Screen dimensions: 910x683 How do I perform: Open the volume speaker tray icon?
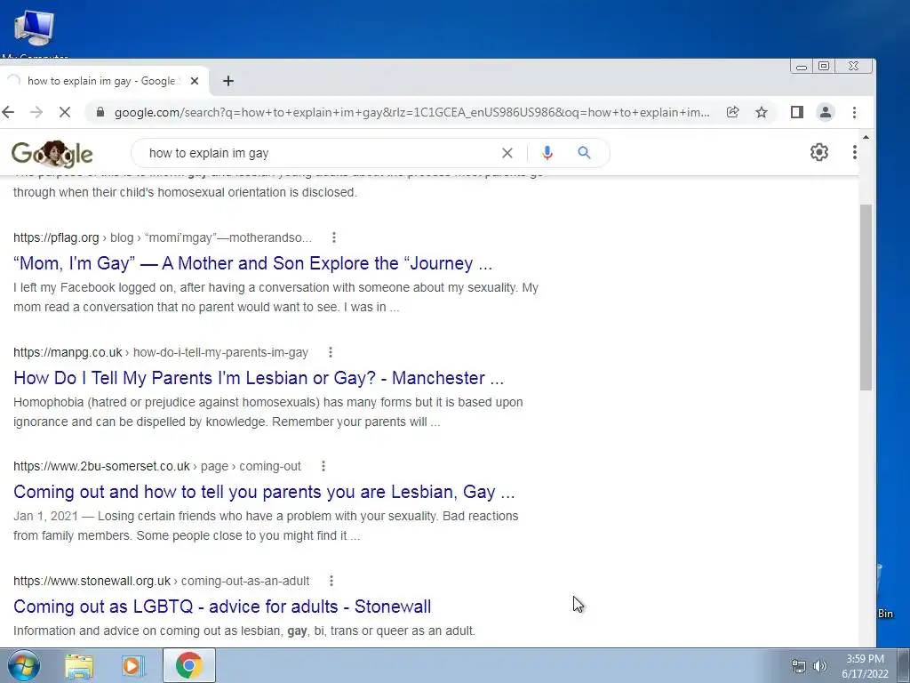(x=819, y=666)
